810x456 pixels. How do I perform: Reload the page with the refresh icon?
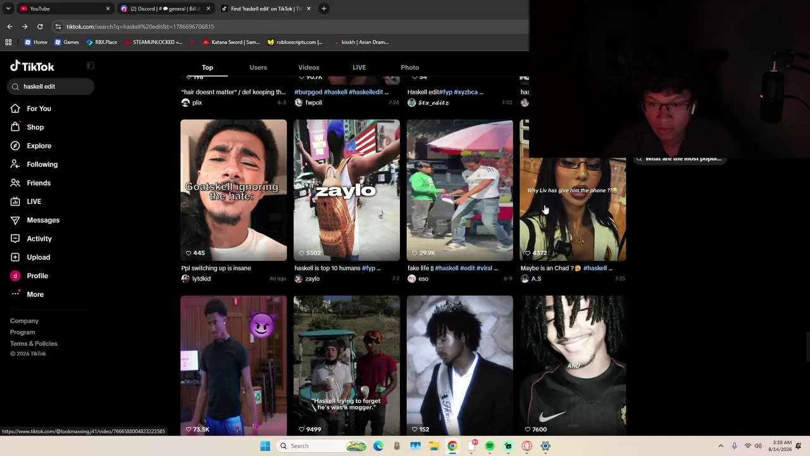(x=40, y=27)
